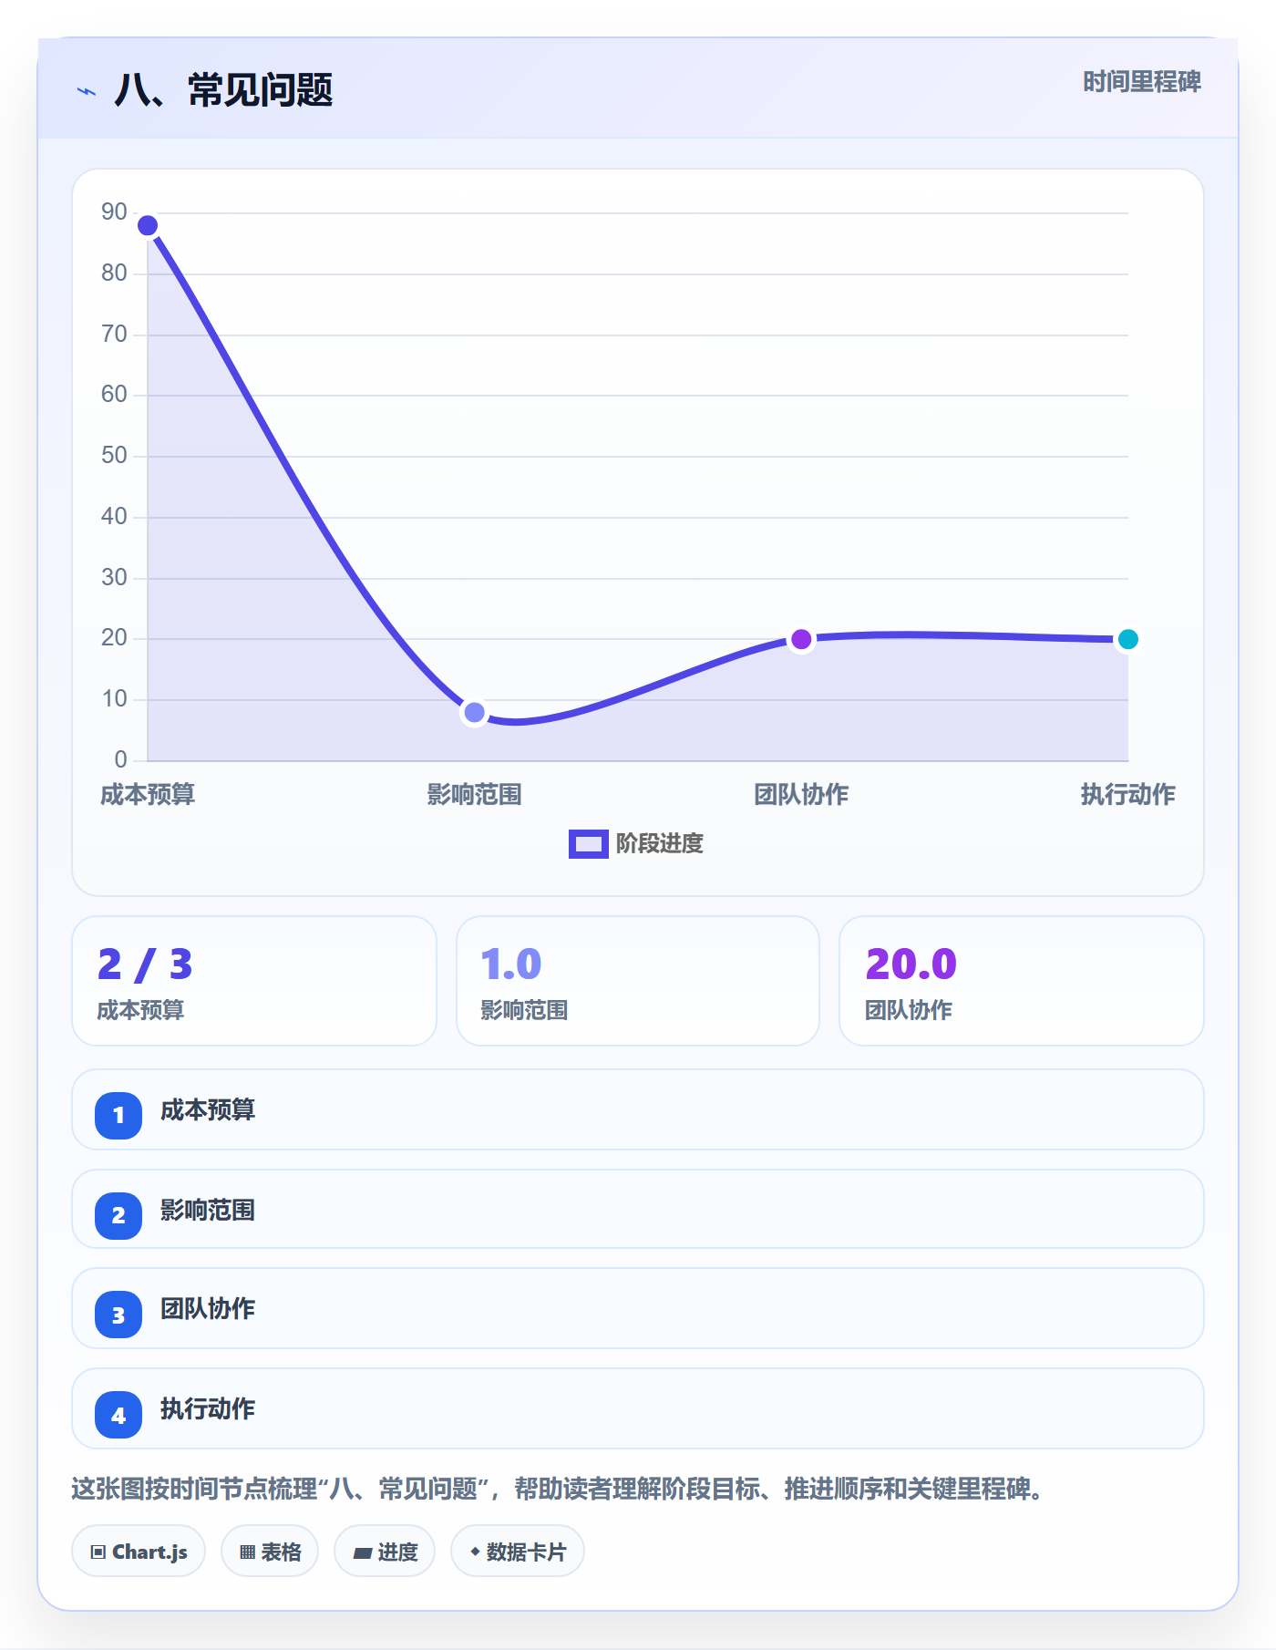Click the numbered badge 3 for 团队协作

(118, 1315)
